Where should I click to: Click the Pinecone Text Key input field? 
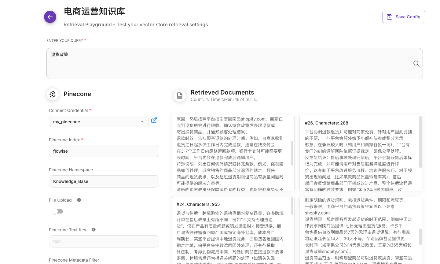click(104, 241)
